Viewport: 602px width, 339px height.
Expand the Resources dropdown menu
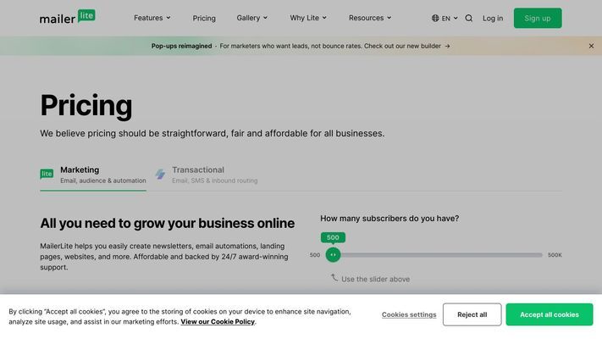[370, 18]
